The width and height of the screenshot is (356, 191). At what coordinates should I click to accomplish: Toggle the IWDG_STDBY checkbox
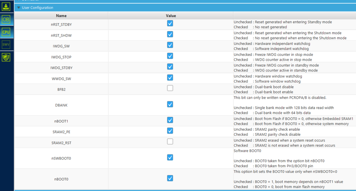[170, 67]
